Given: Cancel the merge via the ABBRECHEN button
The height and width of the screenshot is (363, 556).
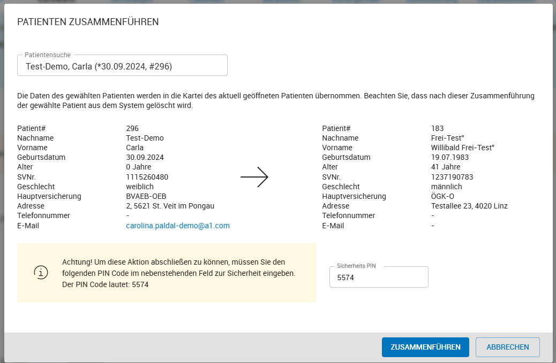Looking at the screenshot, I should pos(507,347).
